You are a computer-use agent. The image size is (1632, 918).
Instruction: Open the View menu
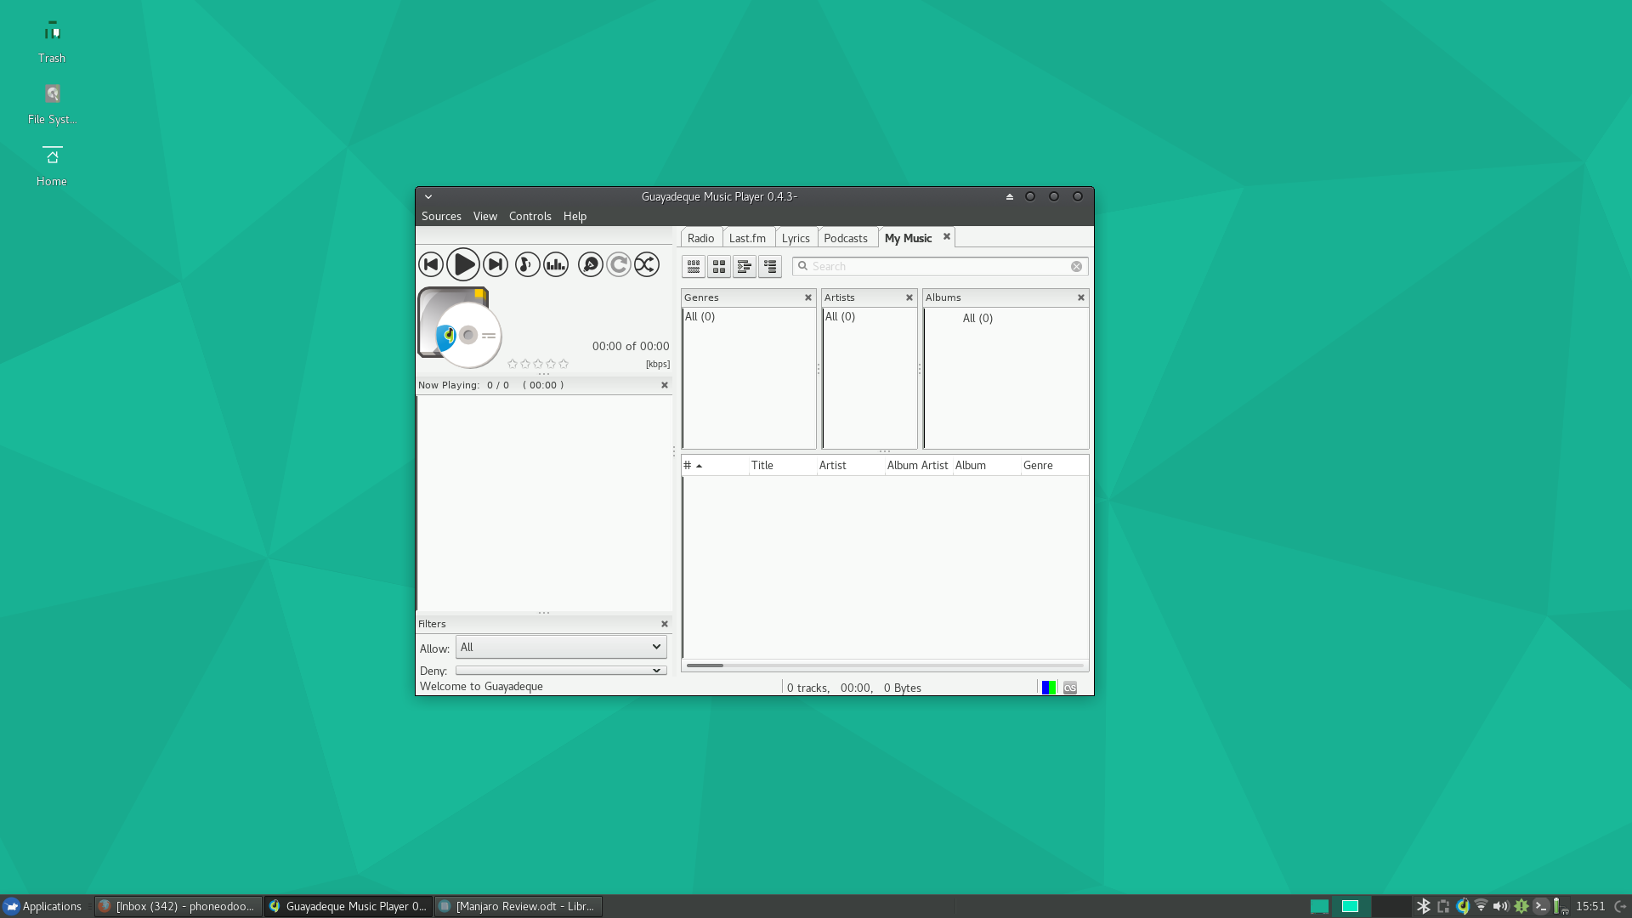pyautogui.click(x=485, y=216)
